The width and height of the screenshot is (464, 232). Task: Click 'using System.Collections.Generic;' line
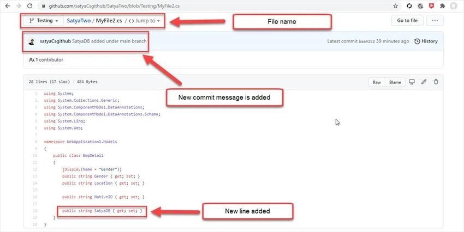pos(81,100)
